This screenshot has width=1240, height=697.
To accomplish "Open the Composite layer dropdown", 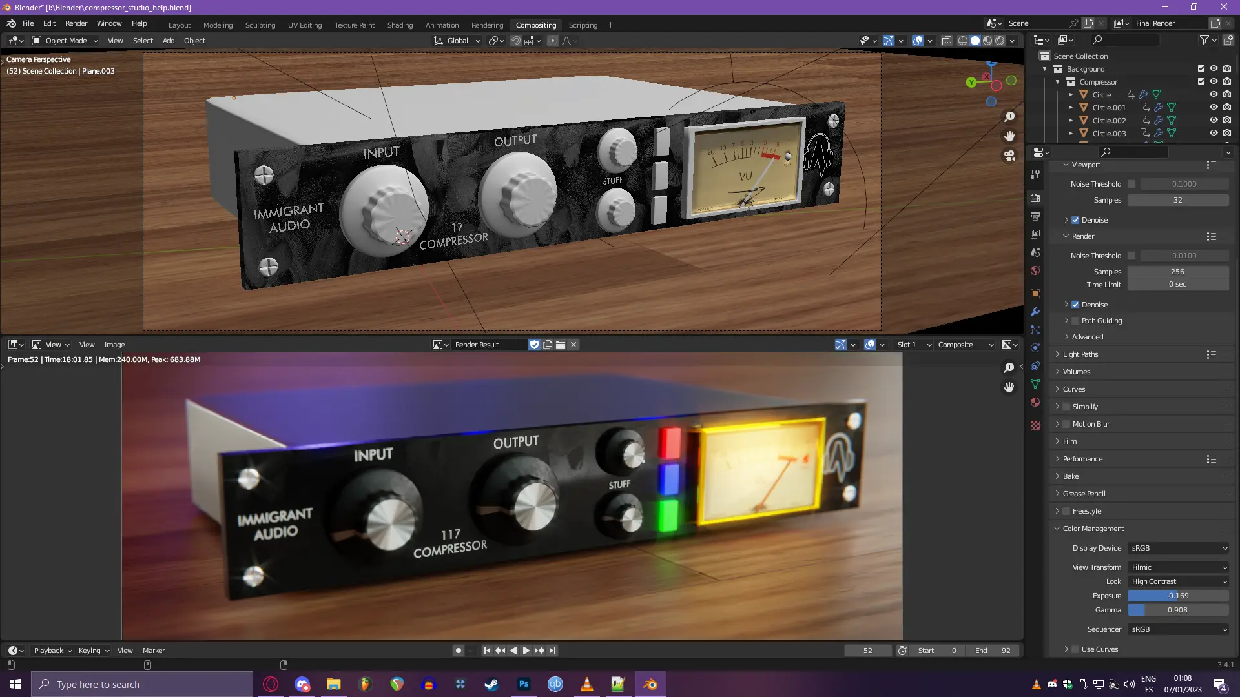I will [965, 345].
